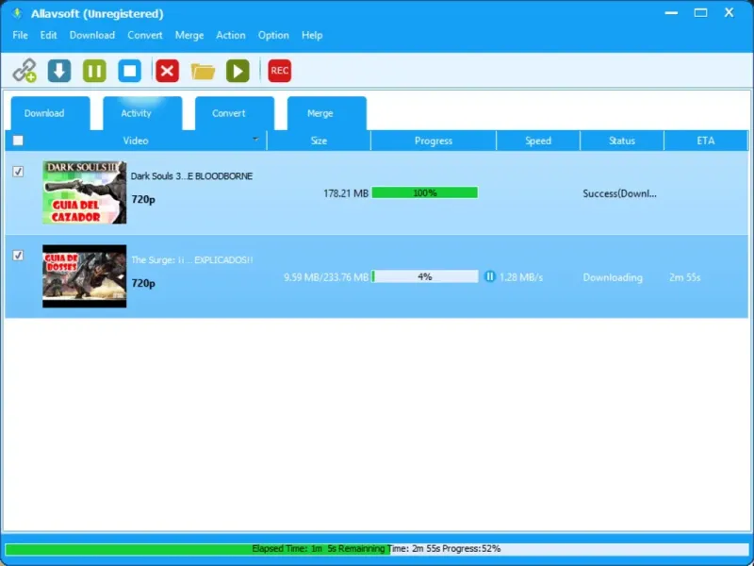
Task: Stop the download with the blue square icon
Action: pos(130,71)
